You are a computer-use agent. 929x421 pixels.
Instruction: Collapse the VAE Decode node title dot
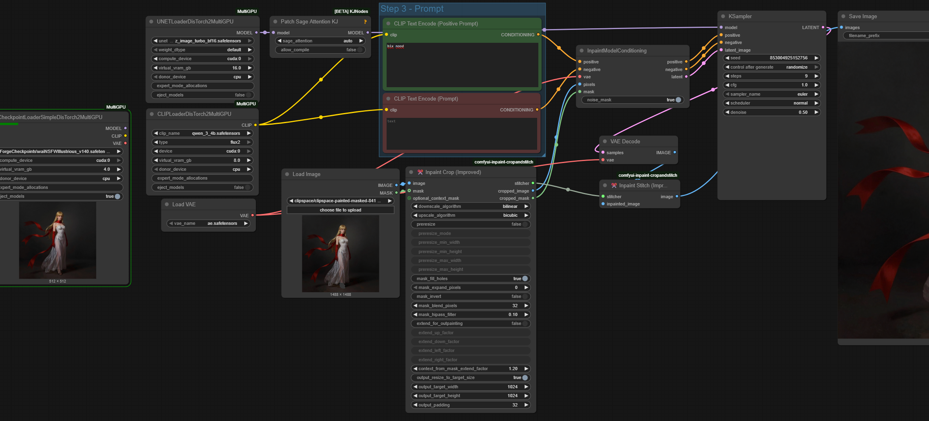[x=605, y=142]
